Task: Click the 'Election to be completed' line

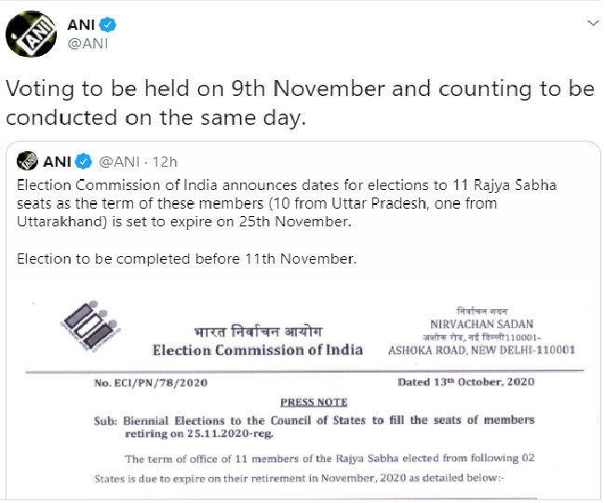Action: tap(186, 257)
